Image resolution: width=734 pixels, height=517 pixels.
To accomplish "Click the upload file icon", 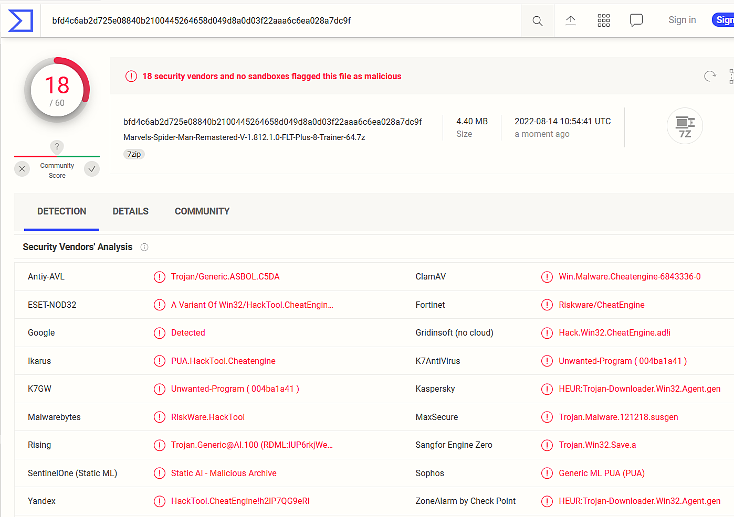I will coord(570,21).
